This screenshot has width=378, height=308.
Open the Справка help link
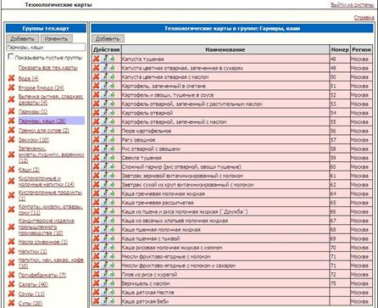(x=364, y=18)
